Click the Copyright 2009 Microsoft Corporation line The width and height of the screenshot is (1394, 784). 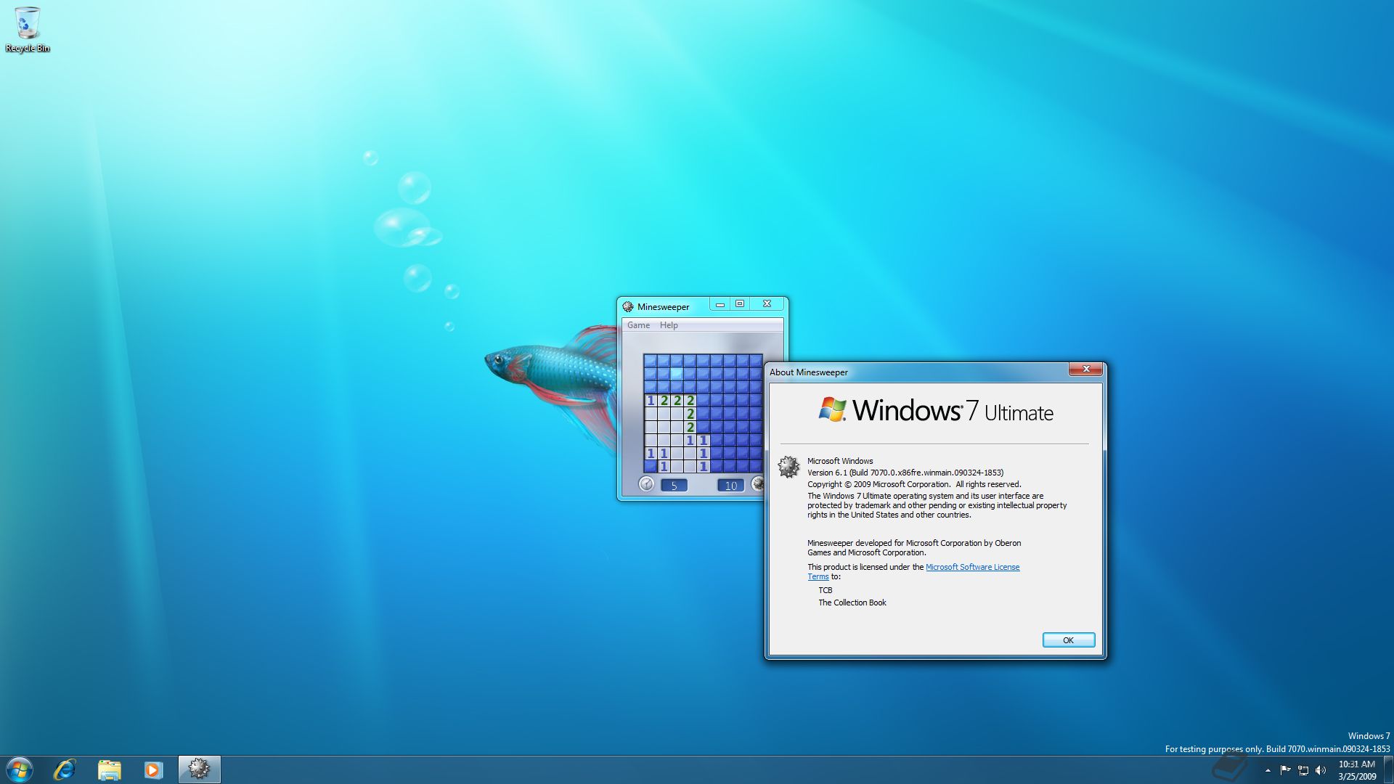tap(914, 484)
